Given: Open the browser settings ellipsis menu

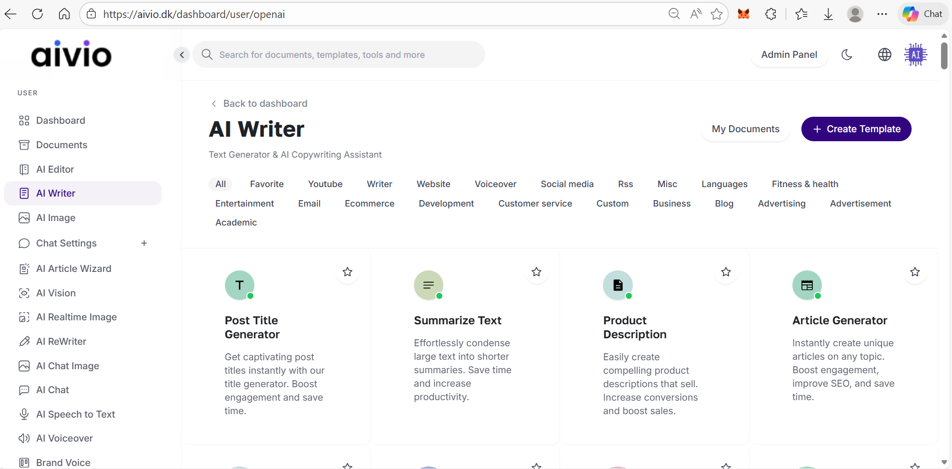Looking at the screenshot, I should pyautogui.click(x=882, y=14).
